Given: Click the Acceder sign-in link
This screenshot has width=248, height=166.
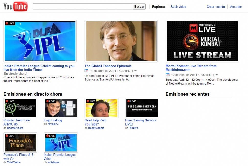Looking at the screenshot, I should [x=236, y=7].
